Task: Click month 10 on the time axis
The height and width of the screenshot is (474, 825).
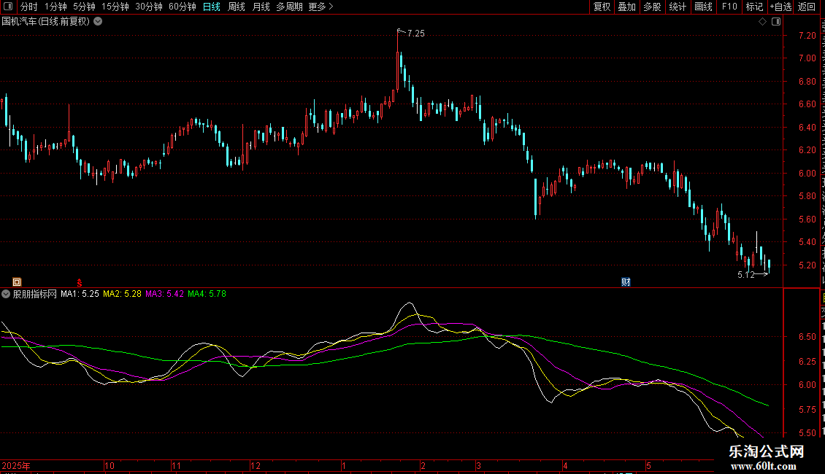Action: [x=110, y=465]
